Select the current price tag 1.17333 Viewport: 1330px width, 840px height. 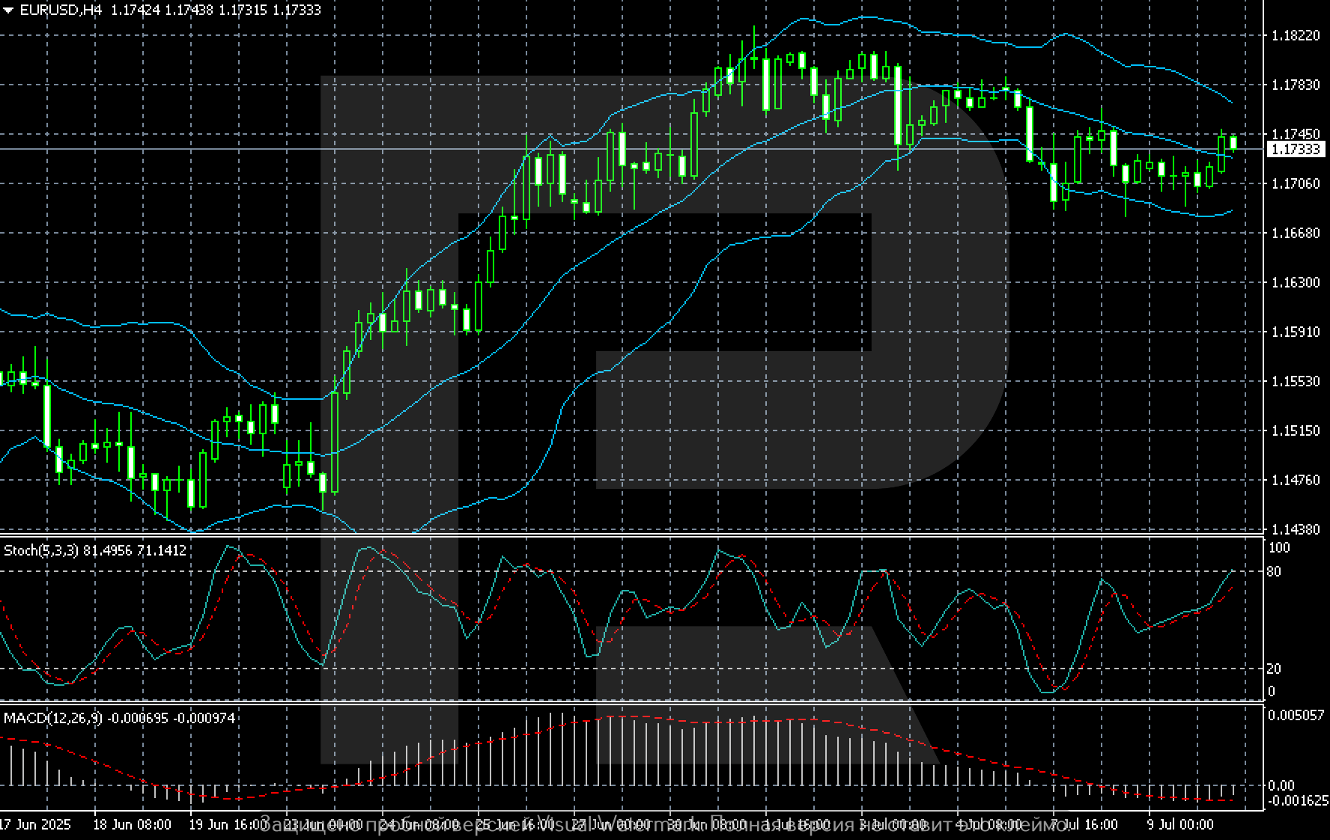[1296, 150]
